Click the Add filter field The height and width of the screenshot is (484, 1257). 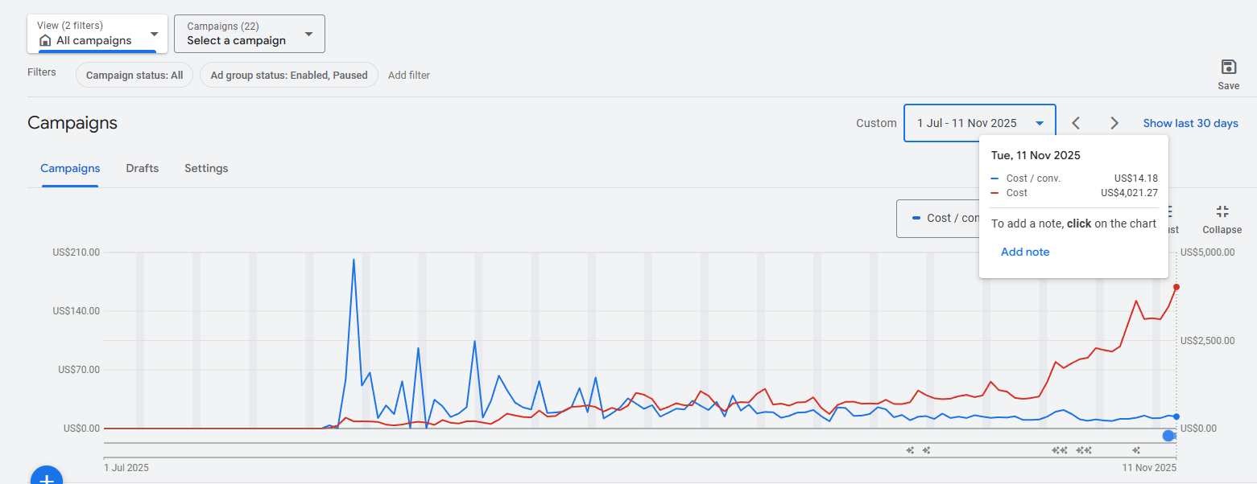409,75
